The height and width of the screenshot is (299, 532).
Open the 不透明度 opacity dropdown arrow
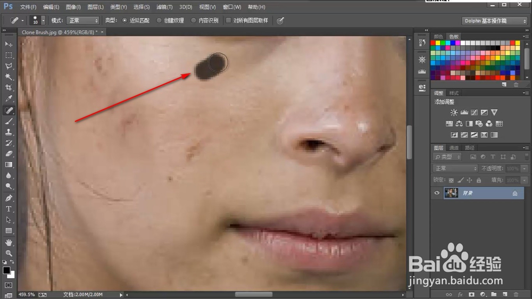524,168
